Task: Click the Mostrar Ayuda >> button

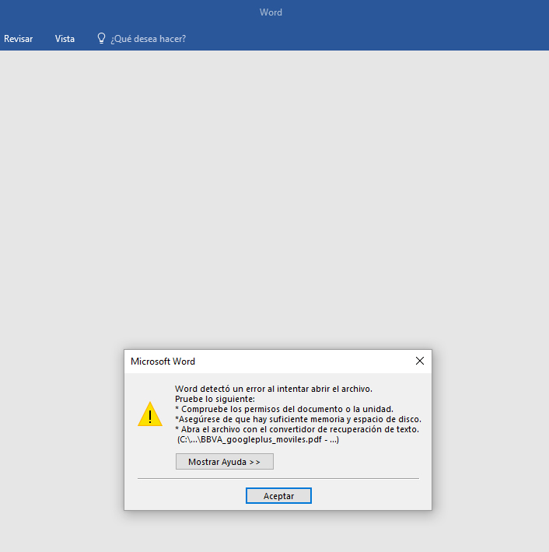Action: [225, 462]
